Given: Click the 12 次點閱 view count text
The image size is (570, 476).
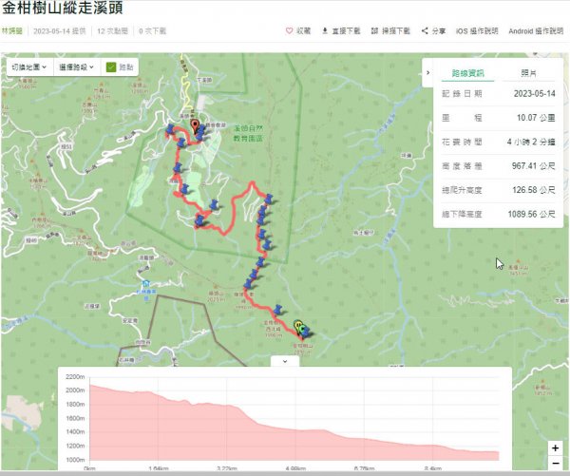Looking at the screenshot, I should click(x=112, y=31).
